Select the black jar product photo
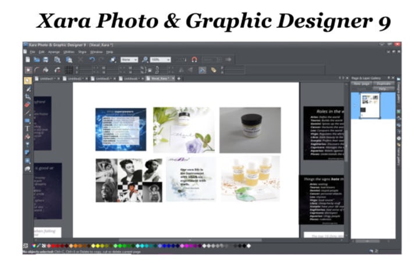The image size is (419, 266). 250,130
